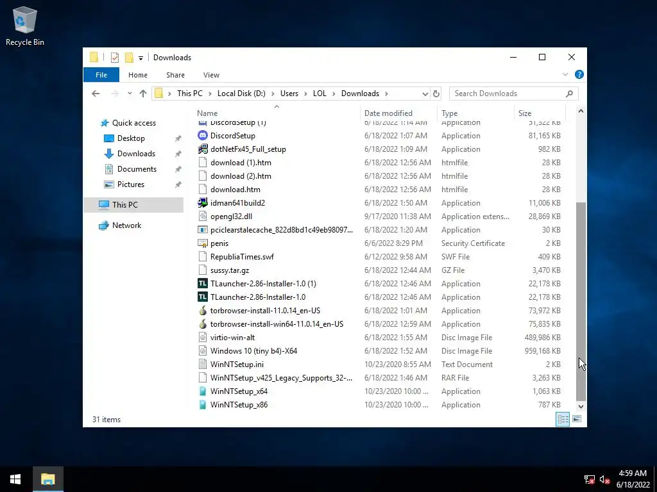Click the scroll down arrow button

(581, 406)
